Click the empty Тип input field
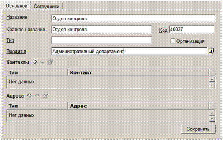The image size is (223, 141). click(101, 40)
